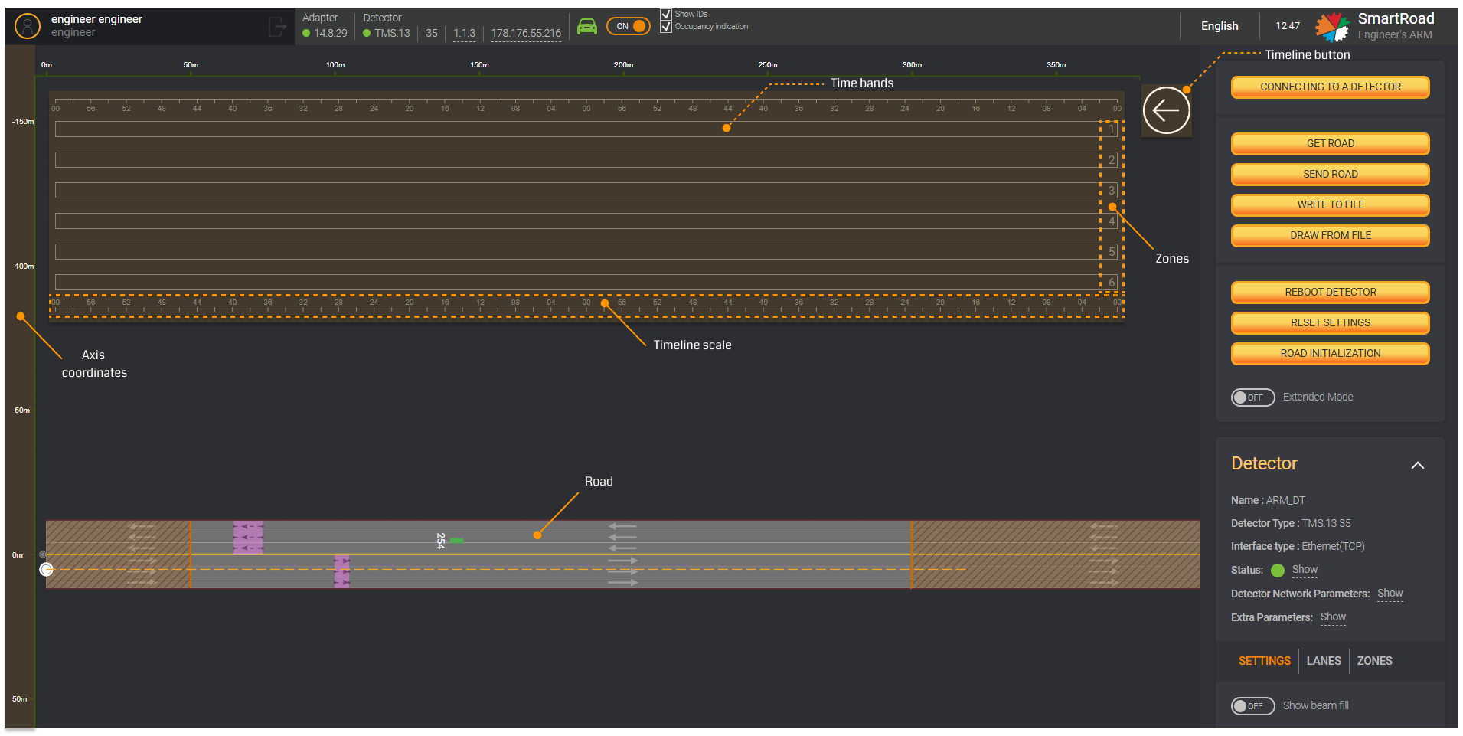This screenshot has width=1463, height=736.
Task: Click the Name : ARM_DT row
Action: 1268,501
